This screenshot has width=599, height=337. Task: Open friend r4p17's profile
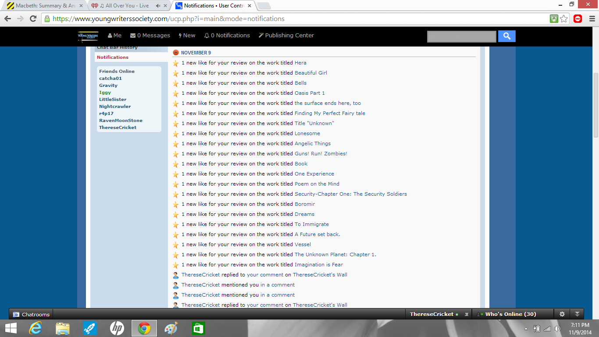coord(106,114)
